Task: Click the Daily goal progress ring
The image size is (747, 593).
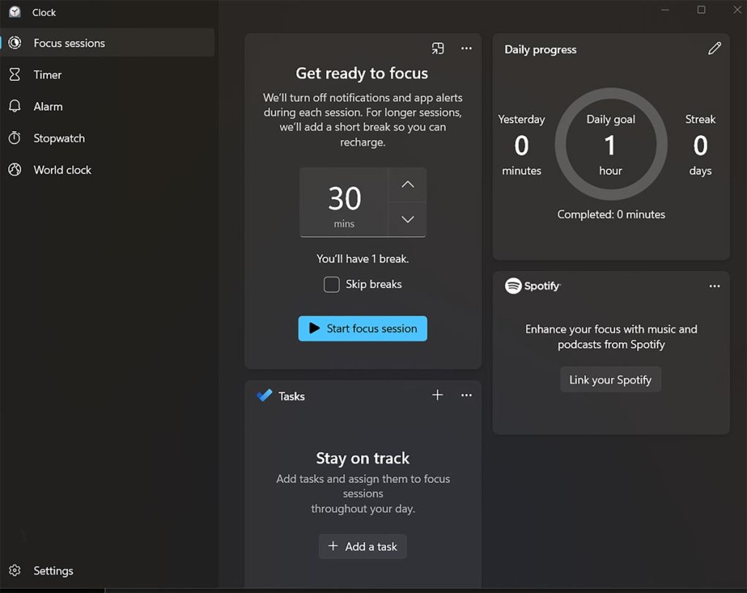Action: coord(611,144)
